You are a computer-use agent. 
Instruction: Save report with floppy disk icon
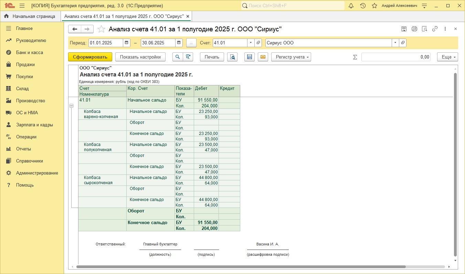pyautogui.click(x=250, y=57)
